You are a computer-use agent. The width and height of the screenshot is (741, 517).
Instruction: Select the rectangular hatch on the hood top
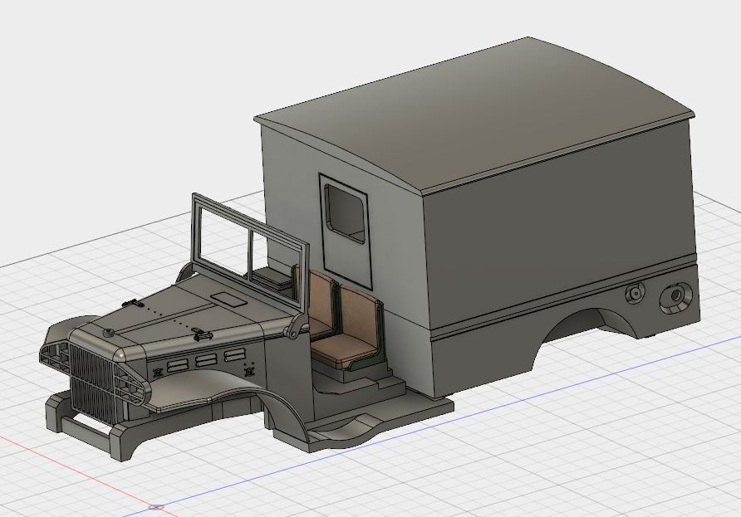click(226, 299)
